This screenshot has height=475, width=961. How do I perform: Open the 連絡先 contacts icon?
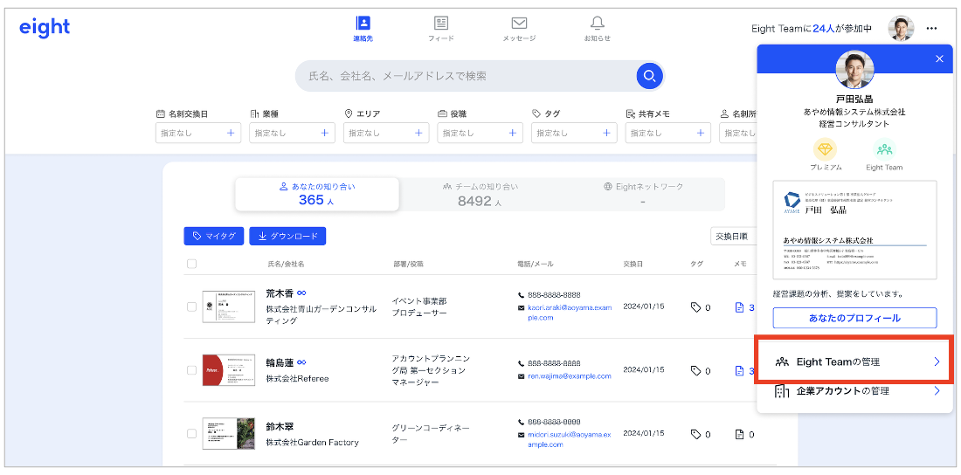pyautogui.click(x=363, y=24)
